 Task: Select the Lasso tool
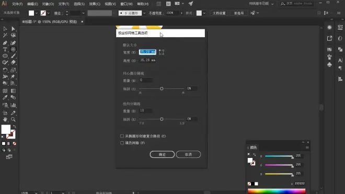coord(13,35)
